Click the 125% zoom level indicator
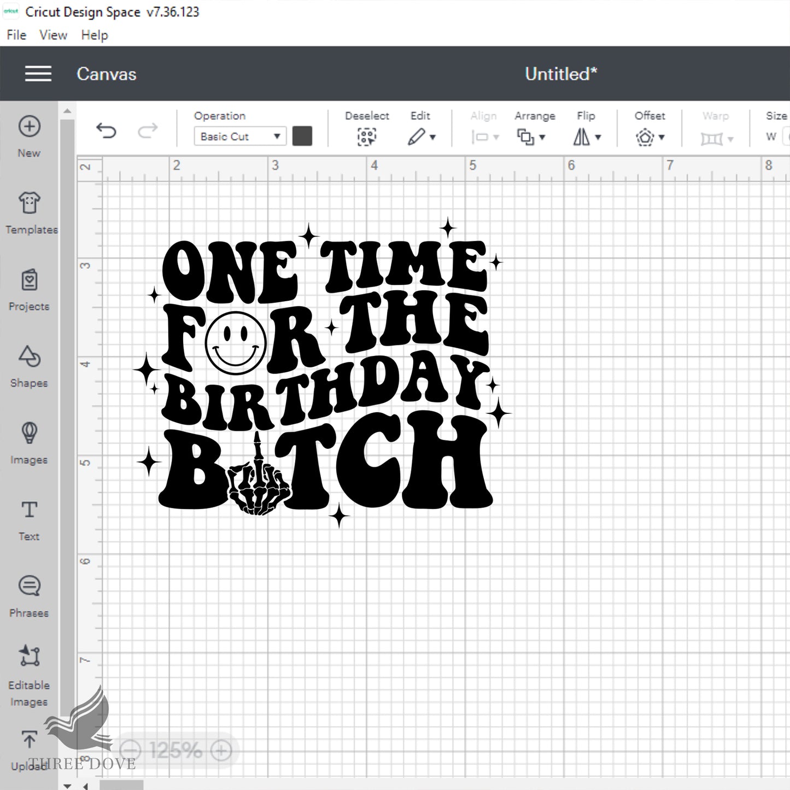The image size is (790, 790). point(175,750)
